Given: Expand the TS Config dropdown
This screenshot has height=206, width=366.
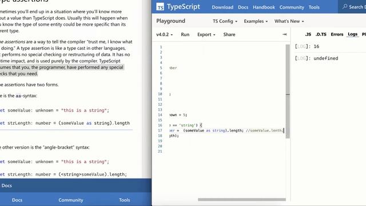Looking at the screenshot, I should pos(225,21).
